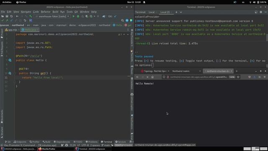Viewport: 268px width, 151px height.
Task: Click the Undo rollback arrow icon
Action: [25, 21]
